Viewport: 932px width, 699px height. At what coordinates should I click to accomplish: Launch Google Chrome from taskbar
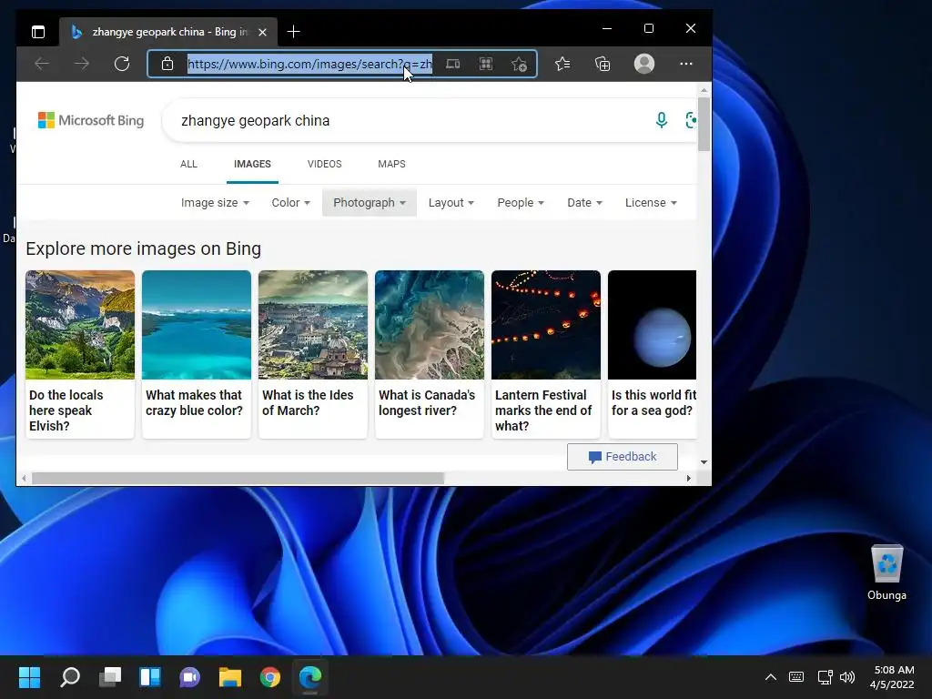269,677
